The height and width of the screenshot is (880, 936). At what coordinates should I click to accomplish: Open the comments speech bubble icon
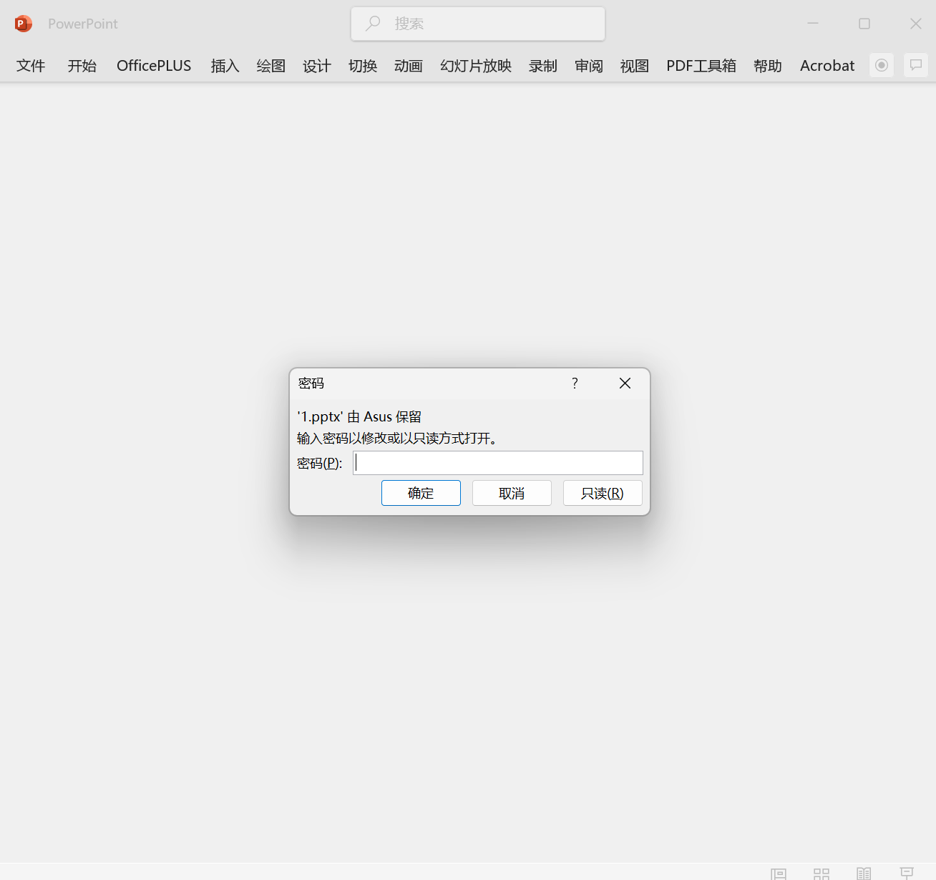pyautogui.click(x=915, y=65)
